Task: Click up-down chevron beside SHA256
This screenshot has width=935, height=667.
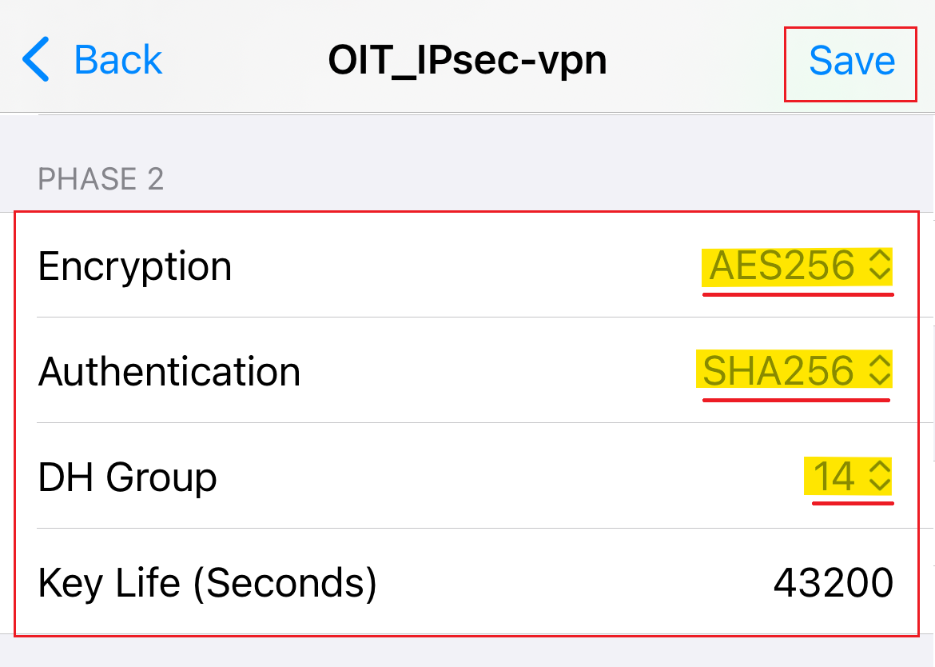Action: click(879, 371)
